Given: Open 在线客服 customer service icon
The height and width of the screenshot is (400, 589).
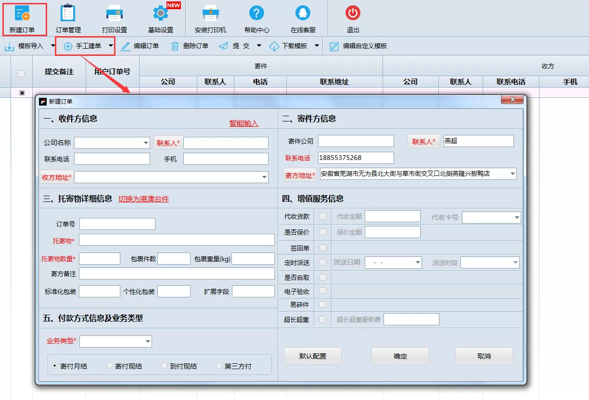Looking at the screenshot, I should point(303,13).
